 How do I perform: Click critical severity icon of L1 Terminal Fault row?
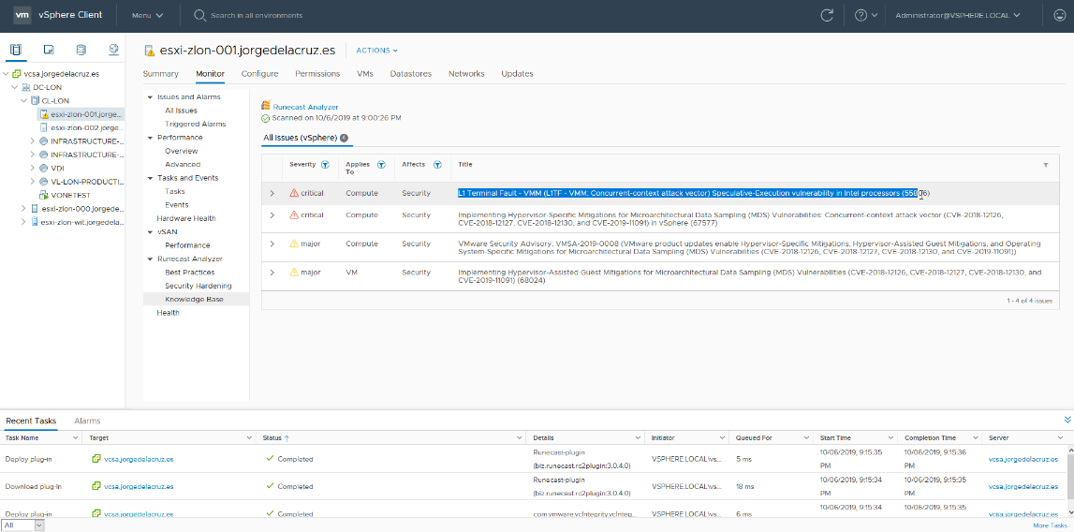pyautogui.click(x=294, y=193)
